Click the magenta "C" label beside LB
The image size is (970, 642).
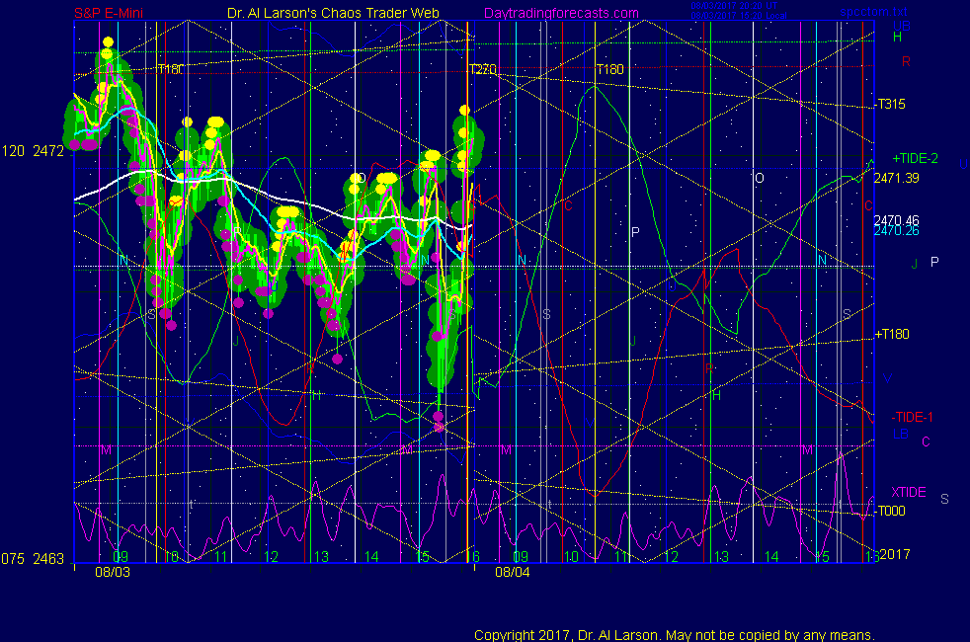927,441
